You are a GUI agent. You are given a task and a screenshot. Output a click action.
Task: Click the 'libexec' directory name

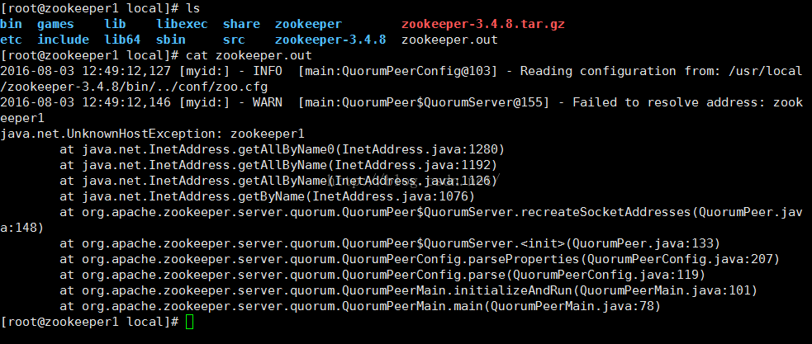click(182, 24)
